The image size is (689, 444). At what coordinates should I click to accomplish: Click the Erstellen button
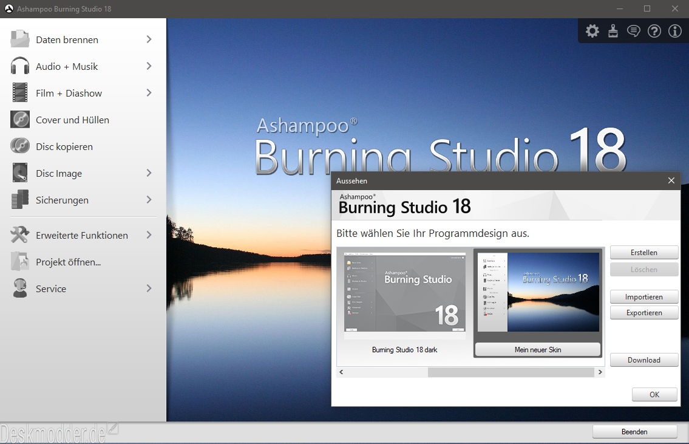point(643,252)
